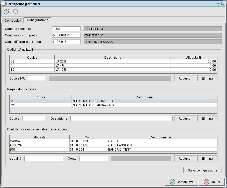Select the ASSEGNI modalità row

point(113,145)
